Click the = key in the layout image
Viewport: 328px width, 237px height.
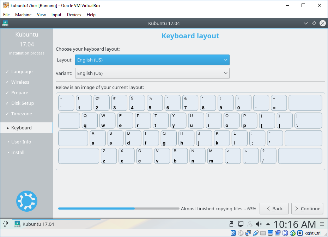[x=279, y=103]
